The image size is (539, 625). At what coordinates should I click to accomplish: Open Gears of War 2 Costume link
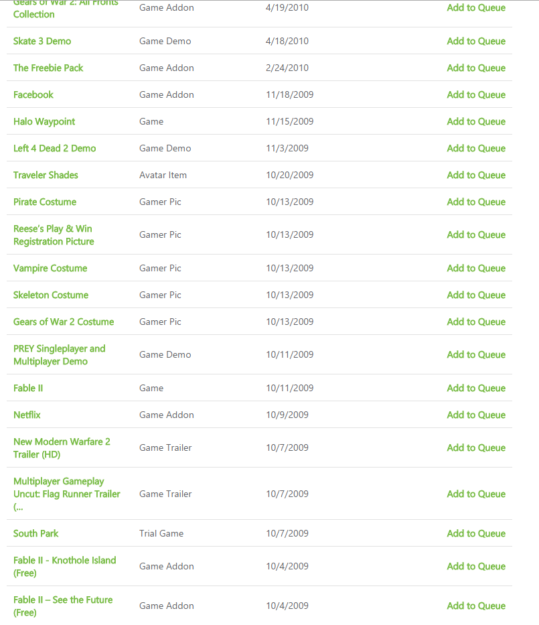64,322
